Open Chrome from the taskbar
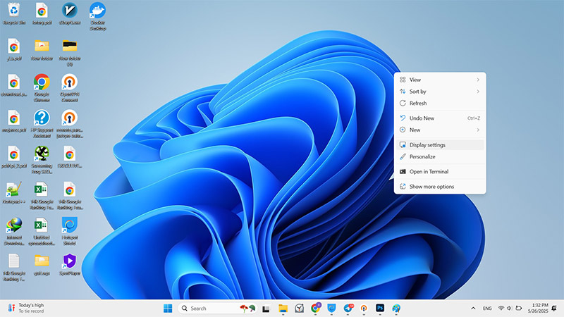The image size is (564, 317). [x=315, y=309]
